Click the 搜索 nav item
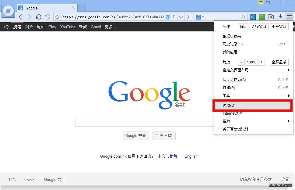 (17, 27)
